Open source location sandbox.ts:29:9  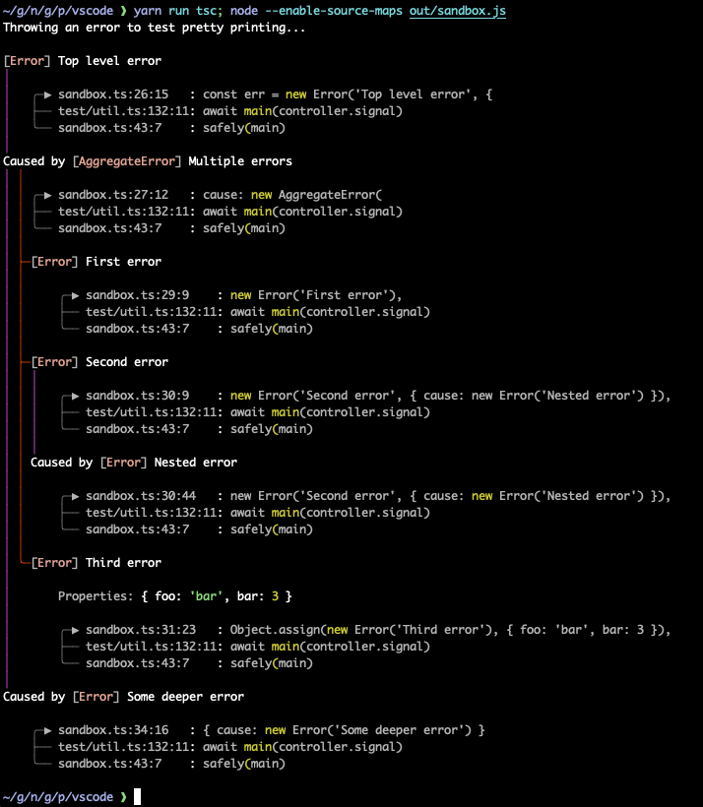coord(138,295)
